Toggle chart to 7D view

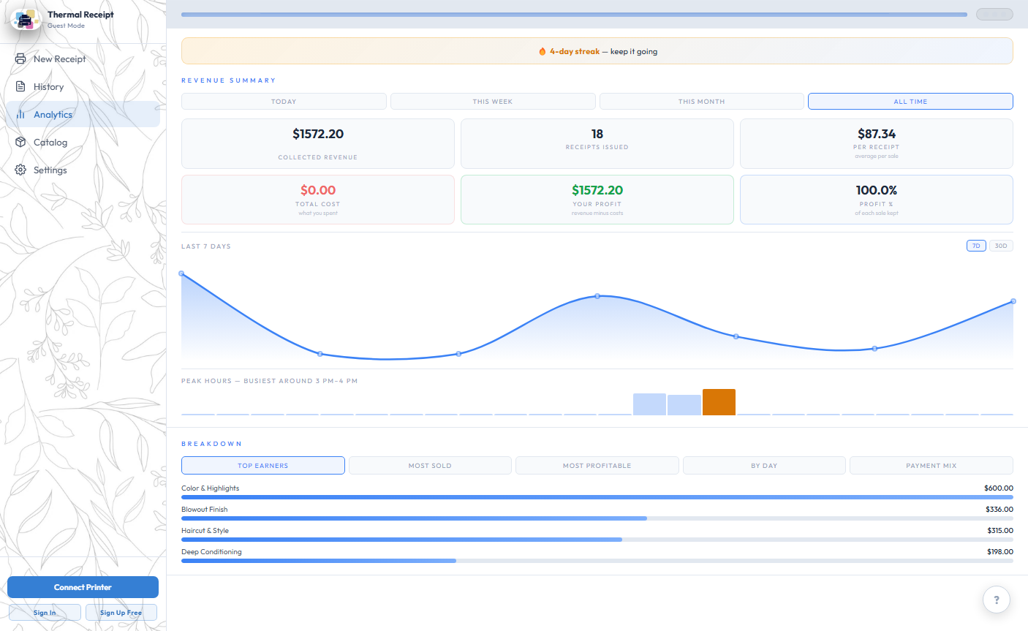tap(976, 246)
